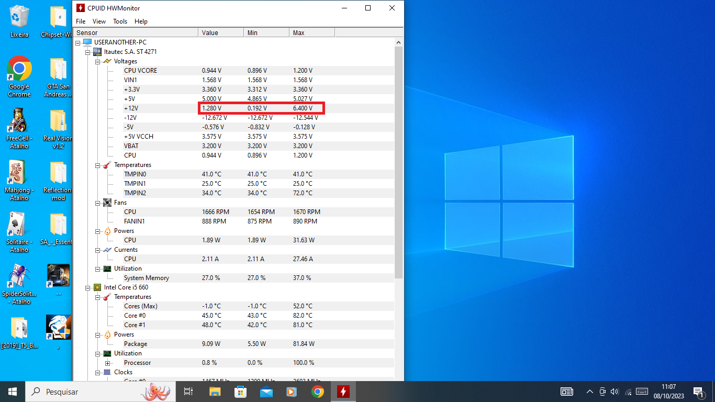The width and height of the screenshot is (715, 402).
Task: Open the network icon in system tray
Action: click(628, 392)
